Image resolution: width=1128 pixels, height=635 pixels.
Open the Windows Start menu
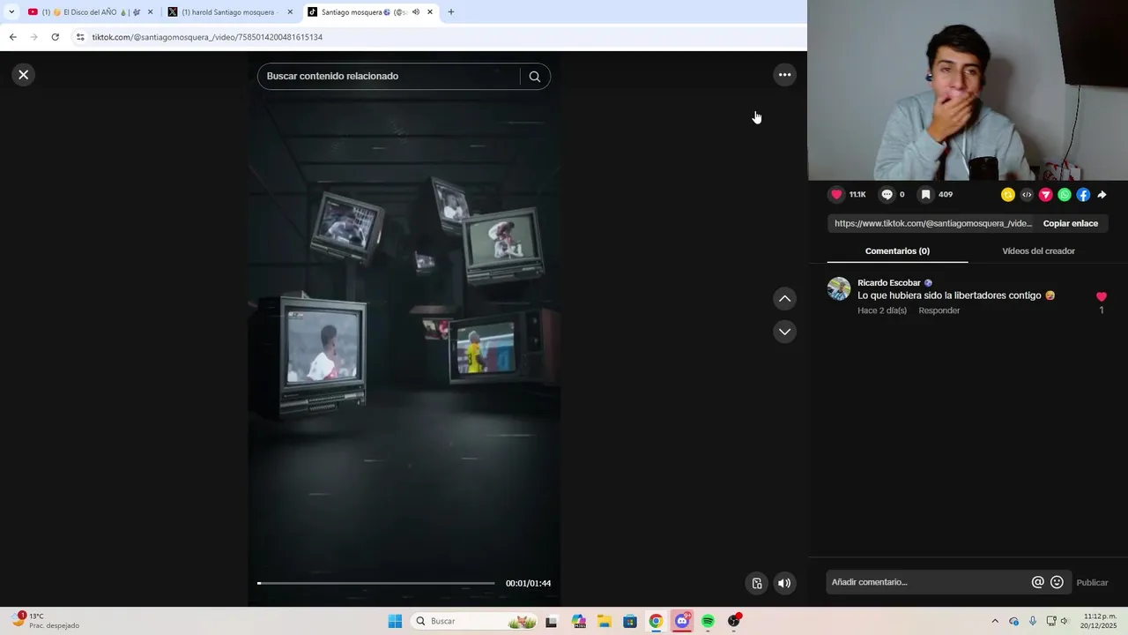coord(395,621)
